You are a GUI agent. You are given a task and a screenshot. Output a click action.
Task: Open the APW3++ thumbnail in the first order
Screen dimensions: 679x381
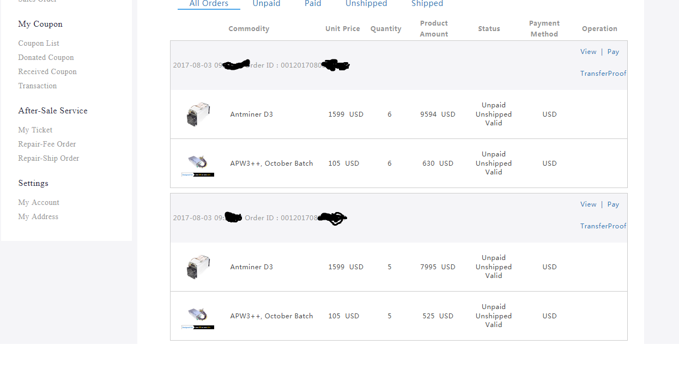click(x=198, y=165)
